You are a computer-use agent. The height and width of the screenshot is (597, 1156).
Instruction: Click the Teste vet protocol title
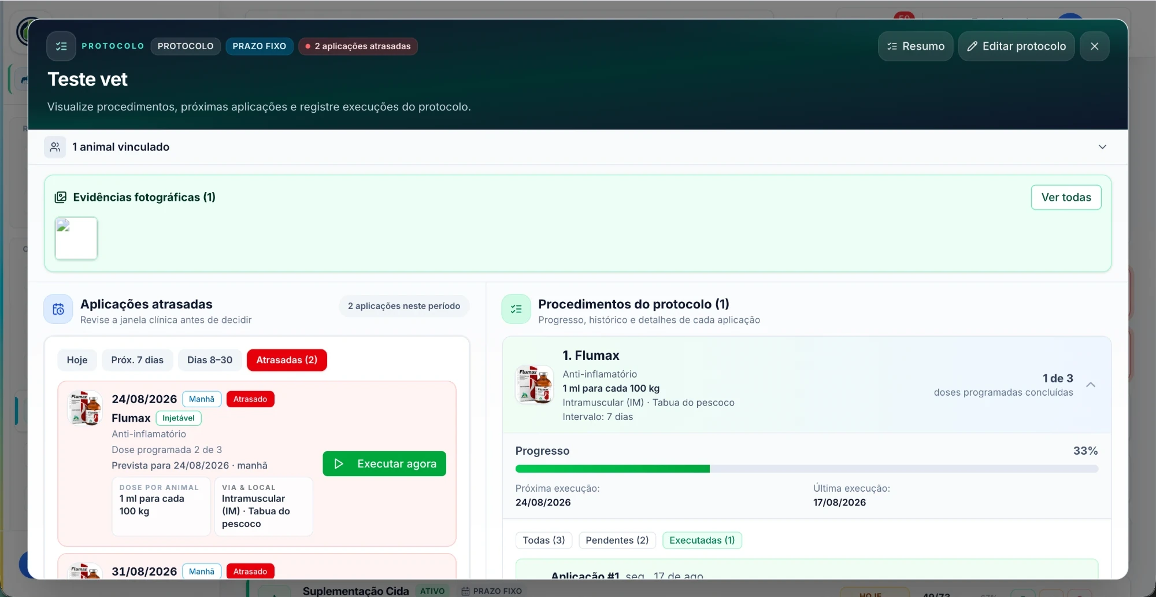click(87, 79)
